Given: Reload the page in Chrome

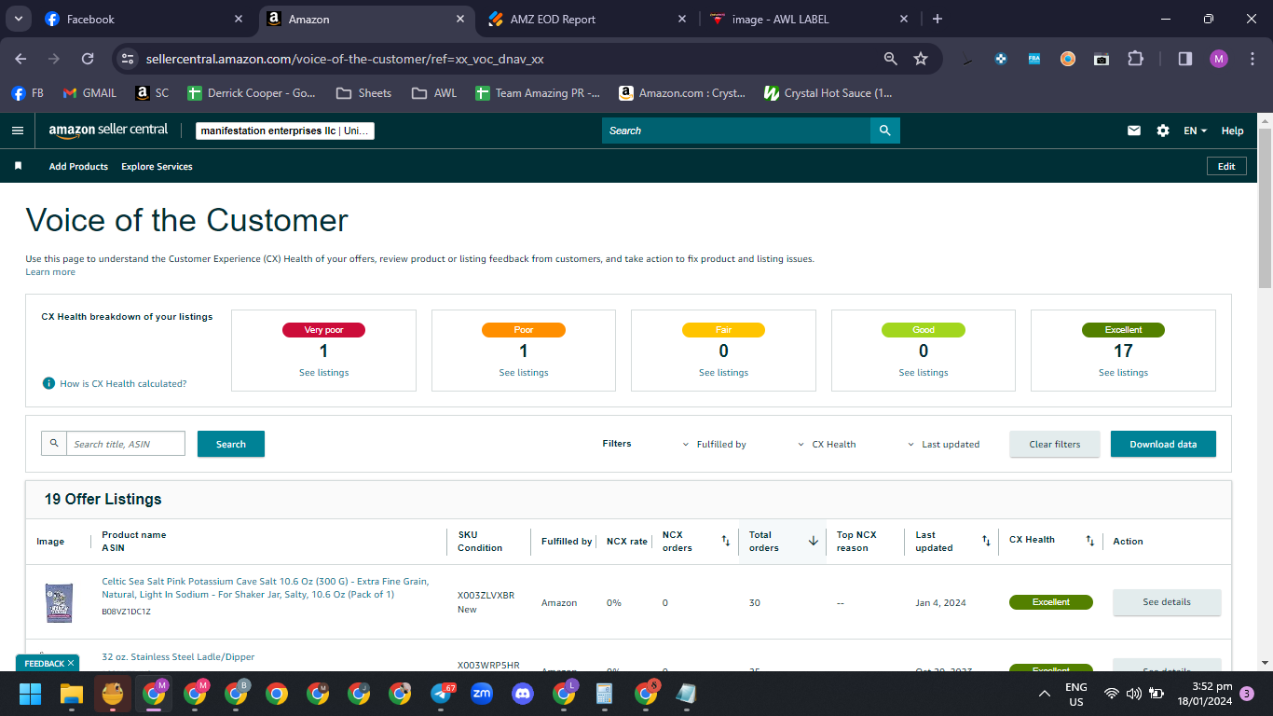Looking at the screenshot, I should [88, 59].
